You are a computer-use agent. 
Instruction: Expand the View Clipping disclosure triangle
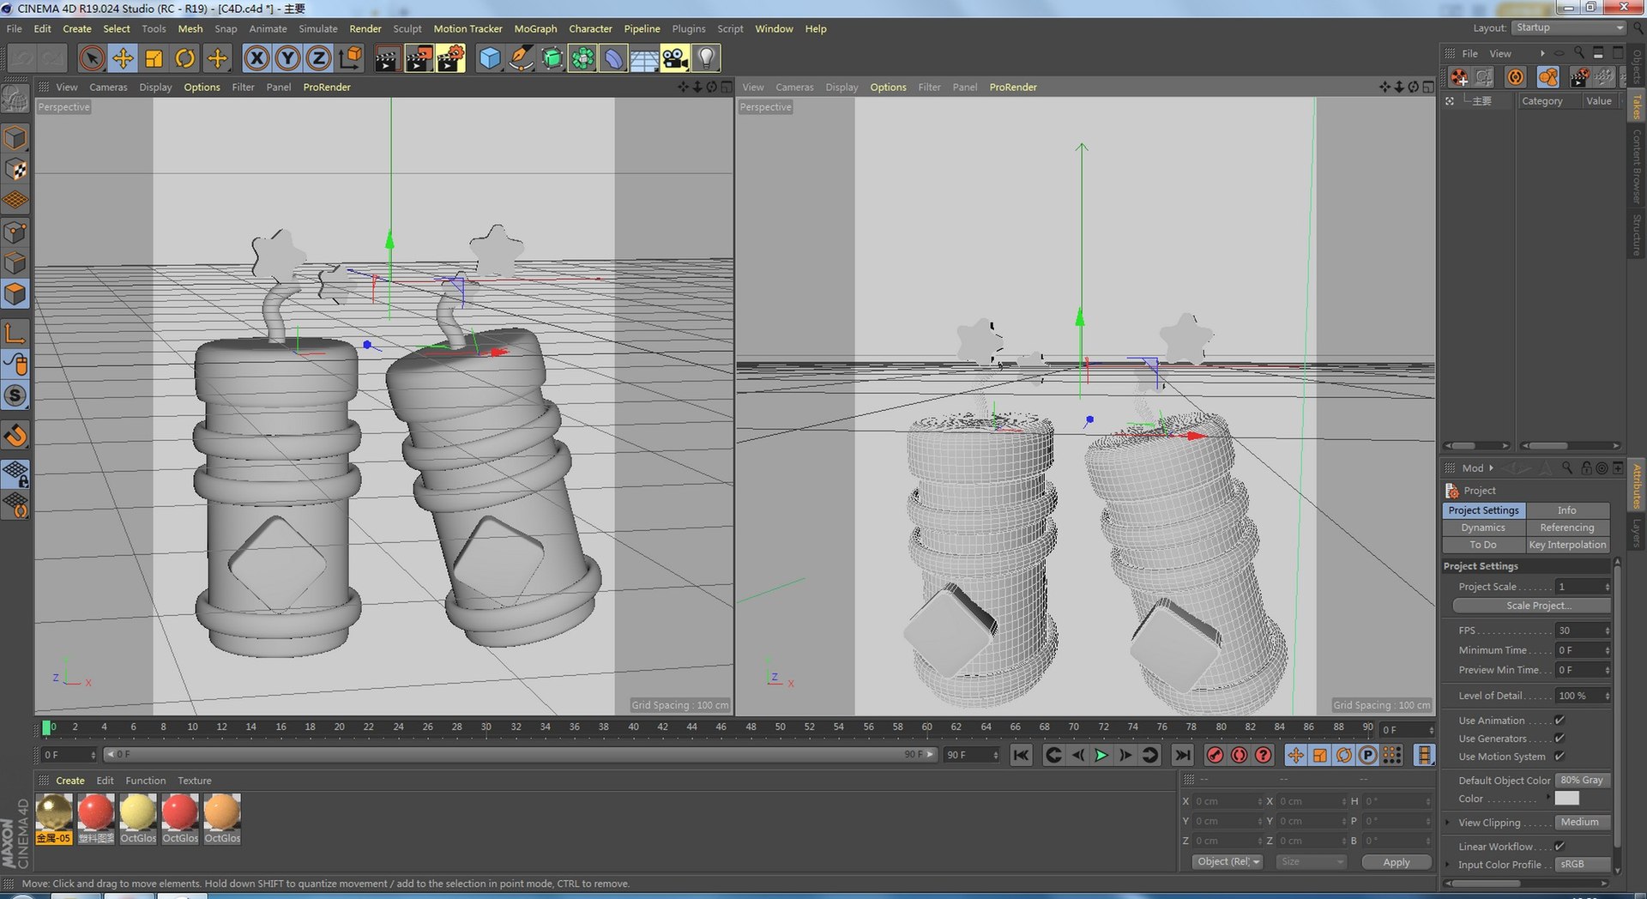1448,823
